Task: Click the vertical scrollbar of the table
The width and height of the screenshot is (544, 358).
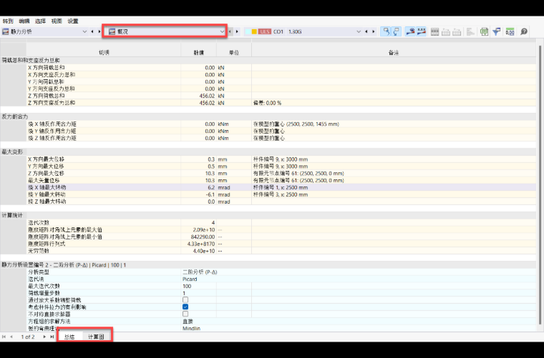Action: pyautogui.click(x=540, y=184)
